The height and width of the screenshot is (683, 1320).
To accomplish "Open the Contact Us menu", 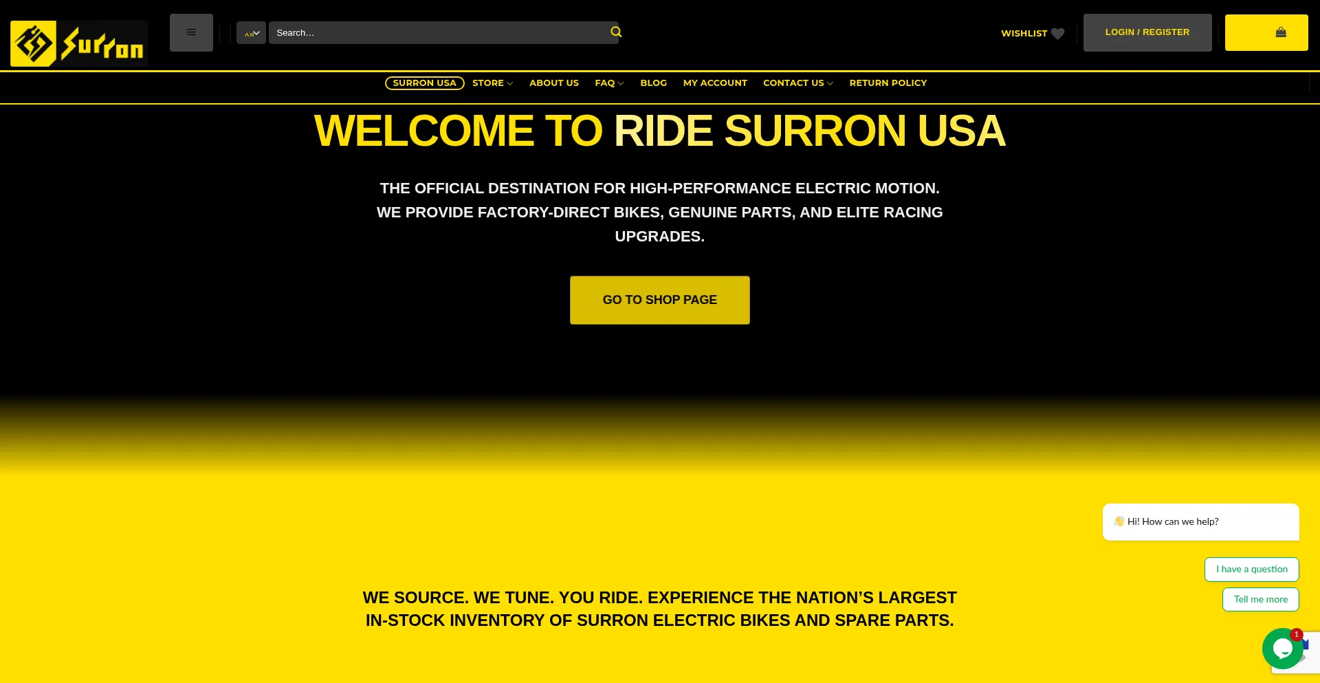I will pyautogui.click(x=793, y=83).
